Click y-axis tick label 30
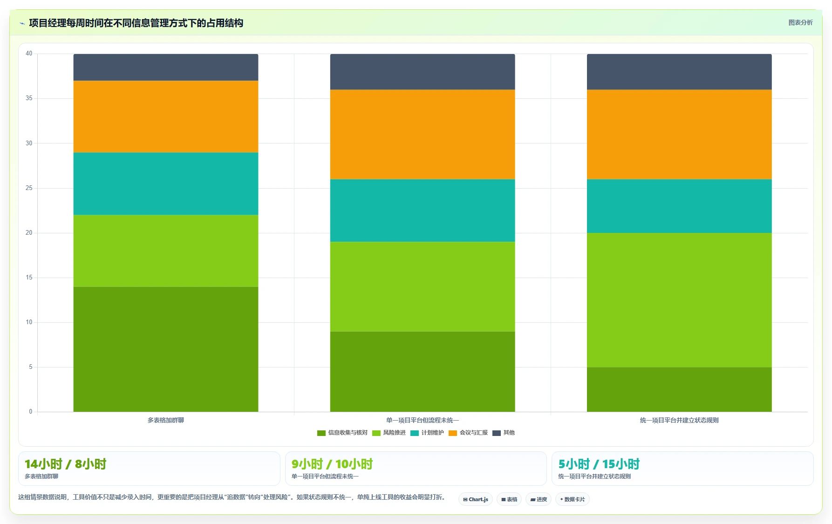832x524 pixels. [x=29, y=143]
